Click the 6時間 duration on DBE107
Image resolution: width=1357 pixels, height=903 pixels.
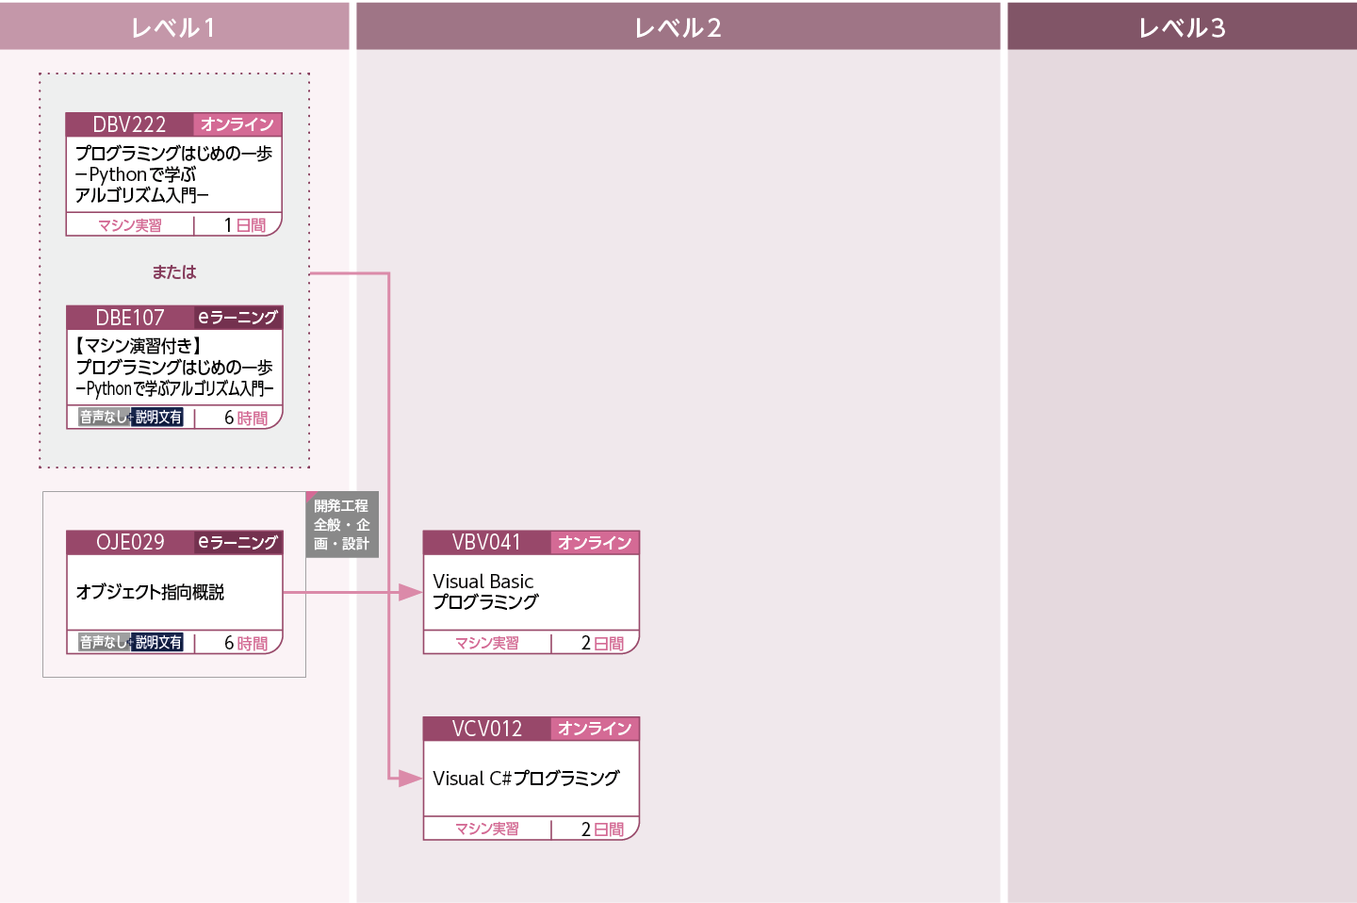[245, 418]
